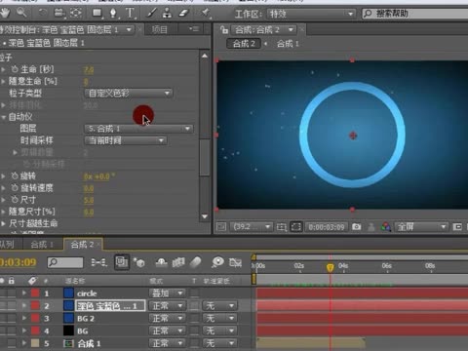Open the 工作区 workspace dropdown

(x=310, y=14)
